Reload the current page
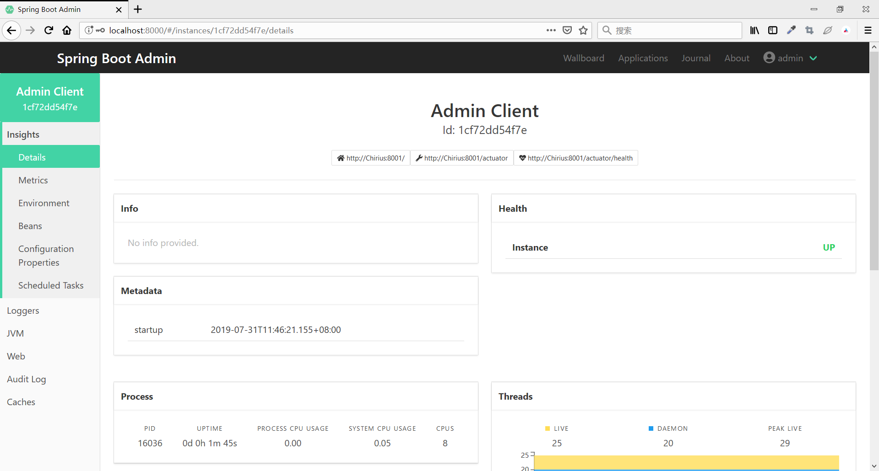The image size is (879, 471). (49, 31)
